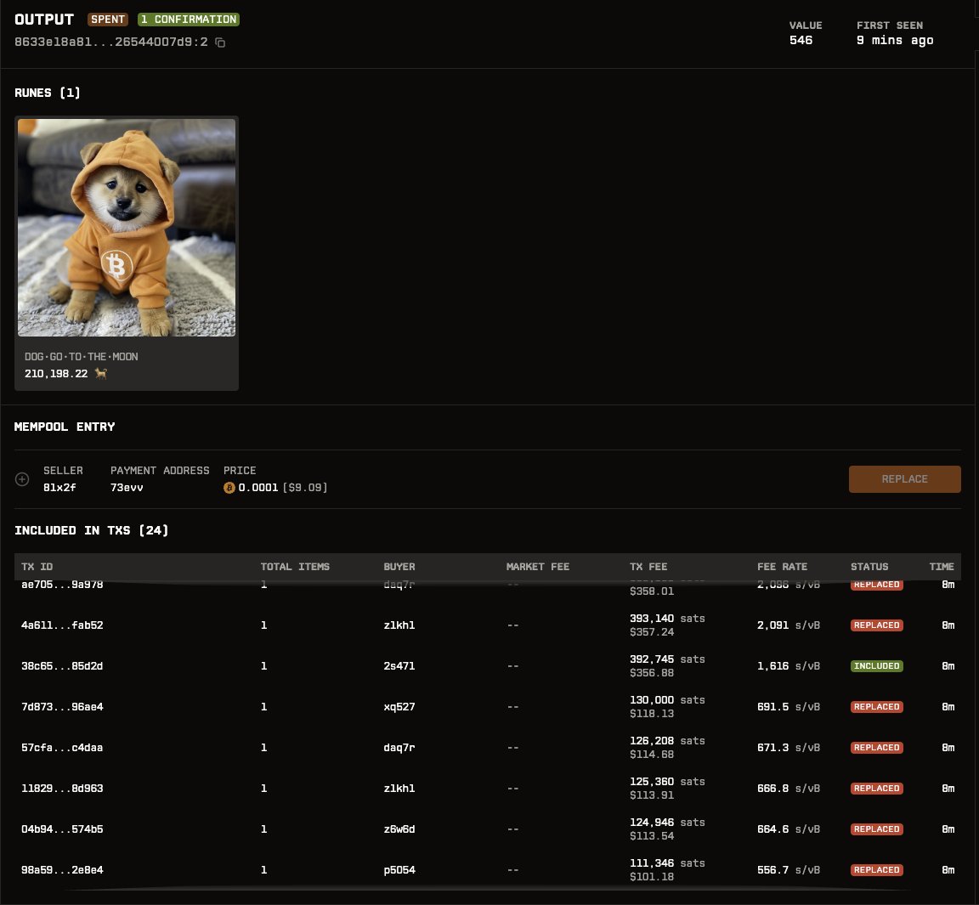Viewport: 979px width, 905px height.
Task: Click the $113.91 fee in dollars
Action: click(651, 795)
